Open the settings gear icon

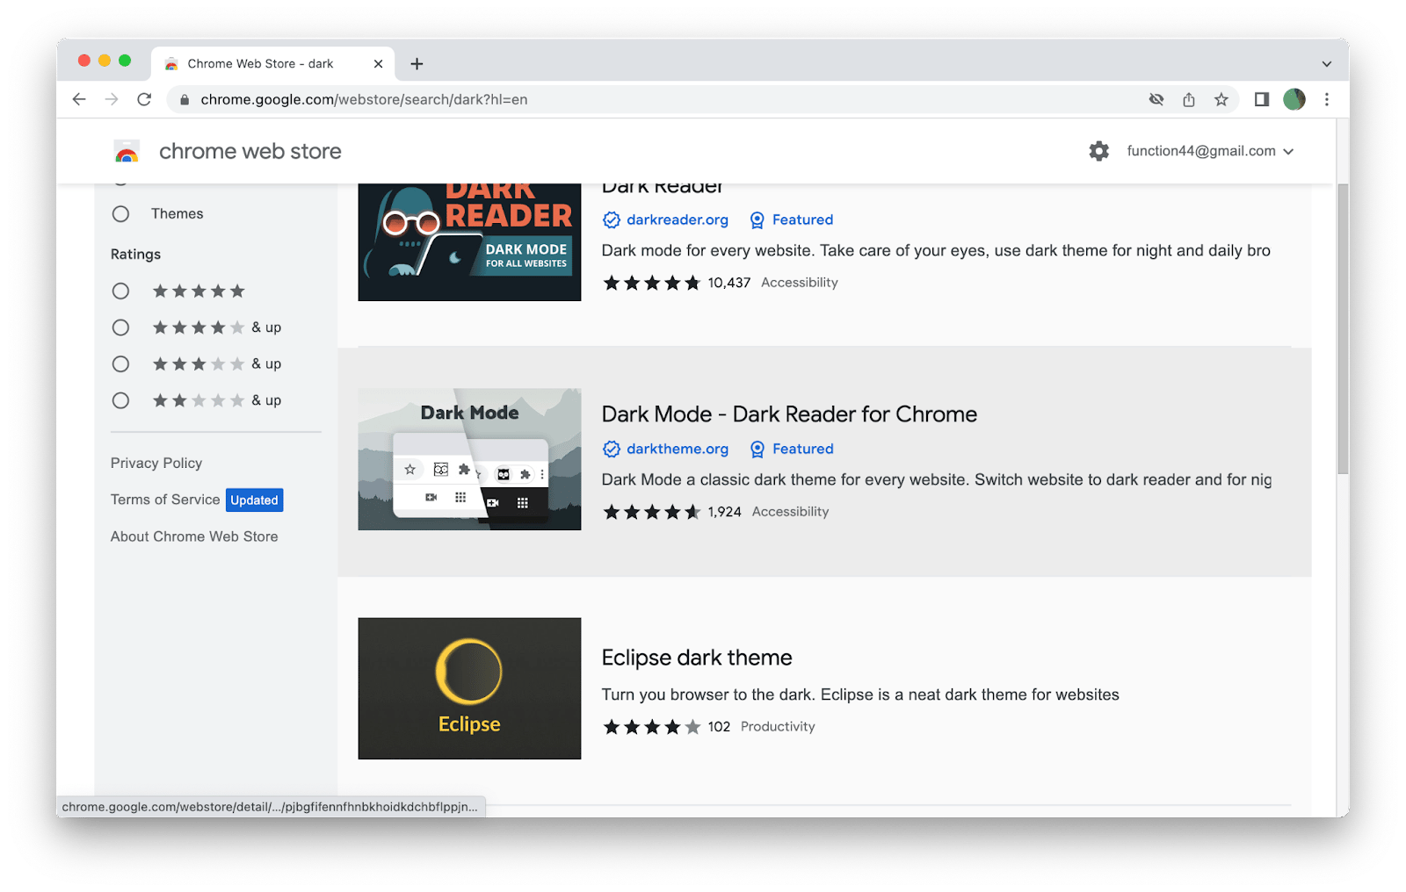(x=1099, y=151)
